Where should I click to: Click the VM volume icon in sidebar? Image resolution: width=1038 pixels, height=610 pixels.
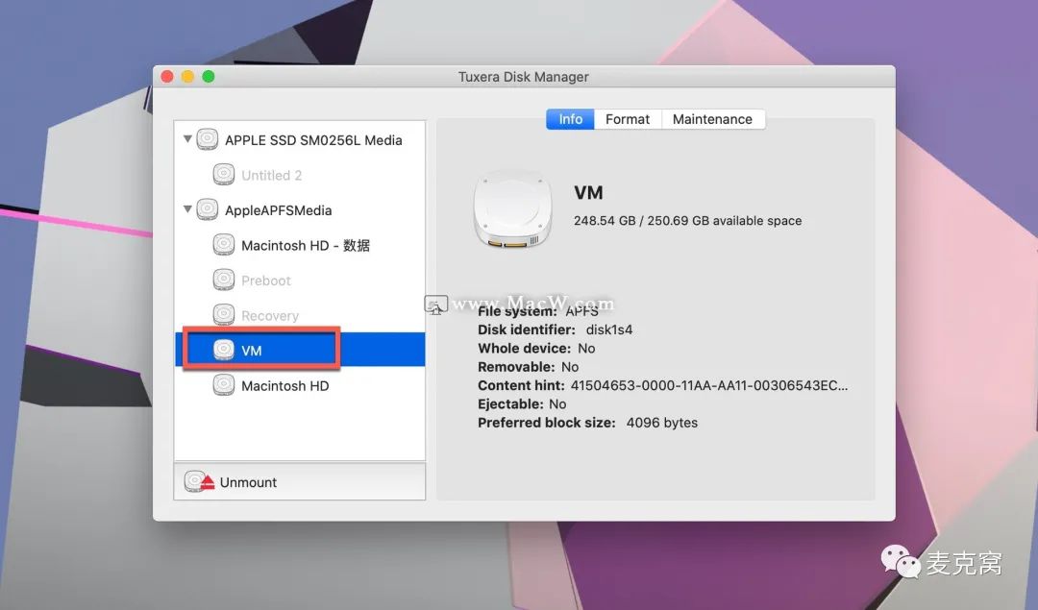224,350
